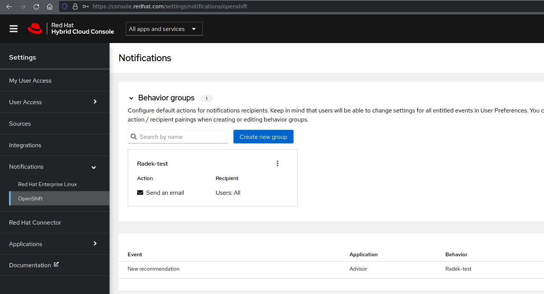
Task: Expand the Applications sidebar section
Action: pyautogui.click(x=55, y=244)
